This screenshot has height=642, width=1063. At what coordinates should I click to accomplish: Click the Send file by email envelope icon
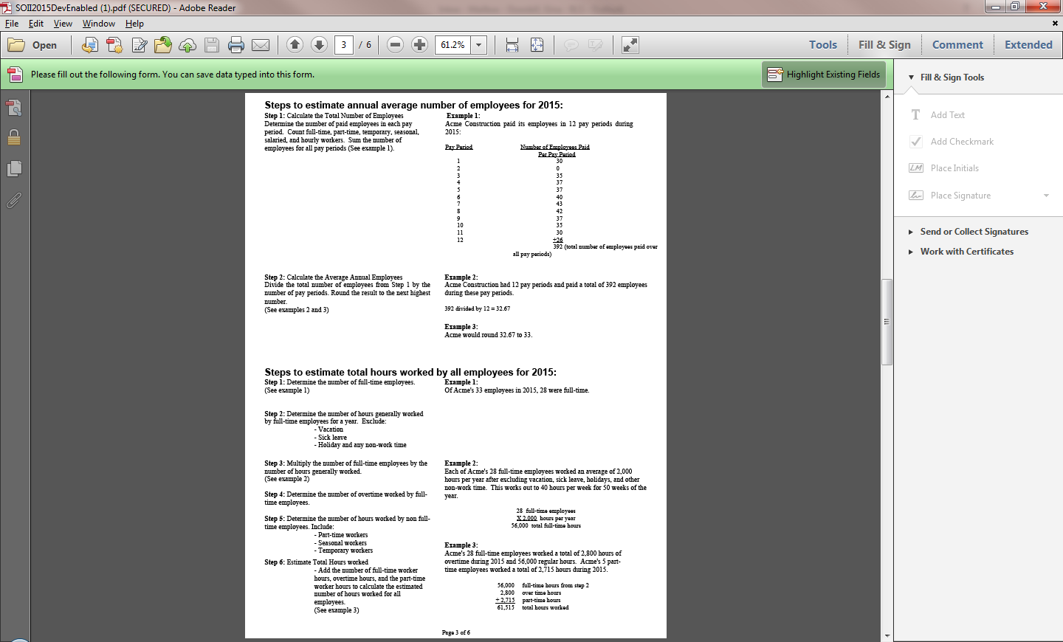point(261,45)
